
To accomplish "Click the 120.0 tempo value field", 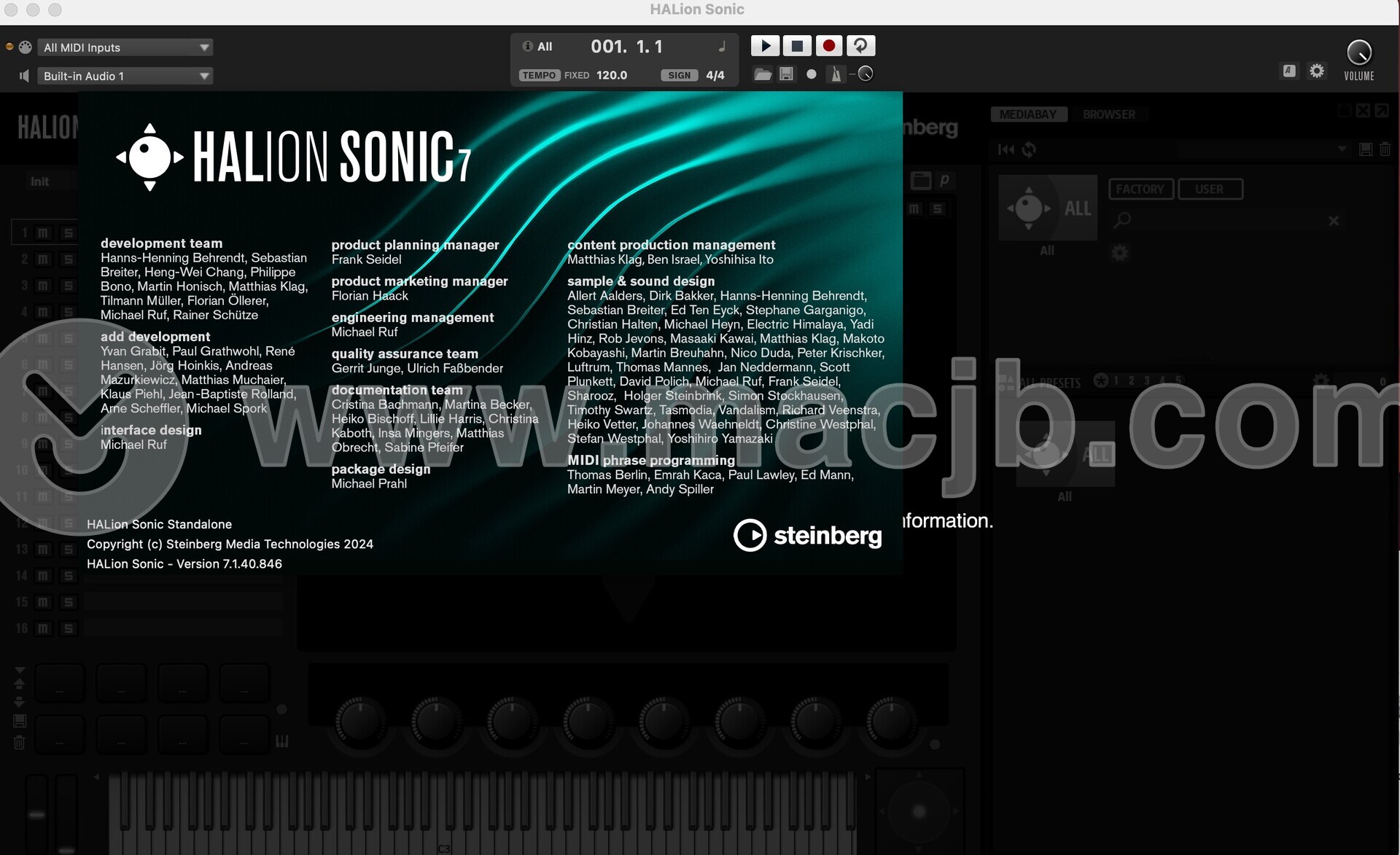I will [x=612, y=75].
